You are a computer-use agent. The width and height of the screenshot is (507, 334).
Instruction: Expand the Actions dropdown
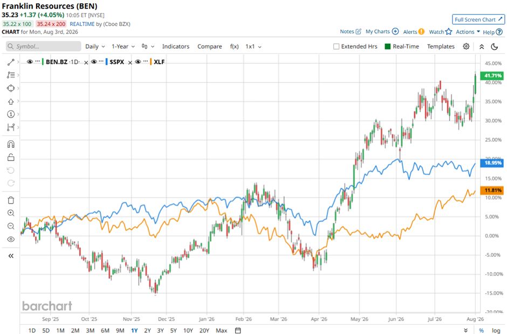(468, 32)
